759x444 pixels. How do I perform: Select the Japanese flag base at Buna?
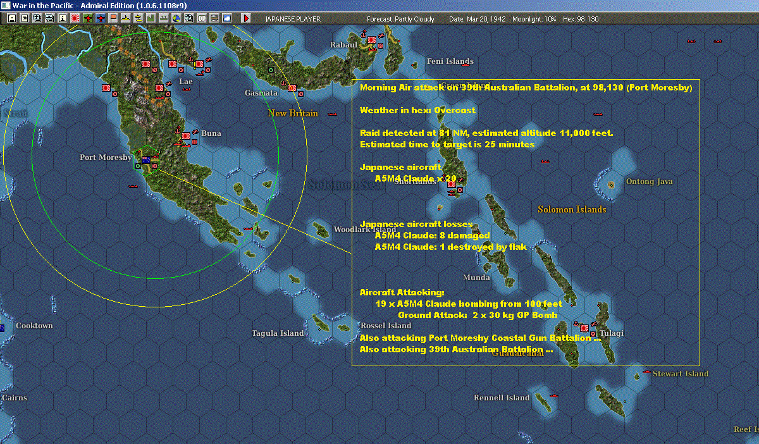(x=187, y=136)
